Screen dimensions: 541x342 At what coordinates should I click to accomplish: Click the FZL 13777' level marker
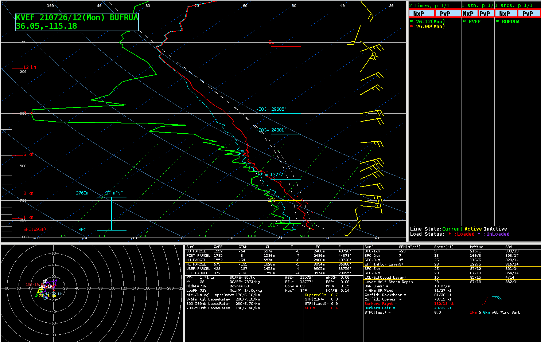point(277,175)
